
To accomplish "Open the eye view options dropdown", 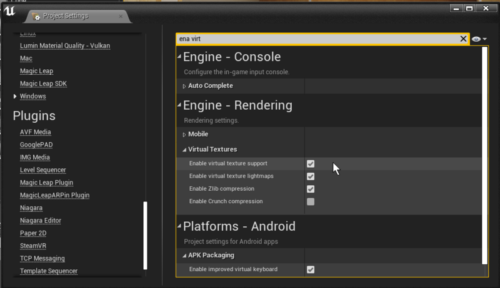I will [x=479, y=39].
